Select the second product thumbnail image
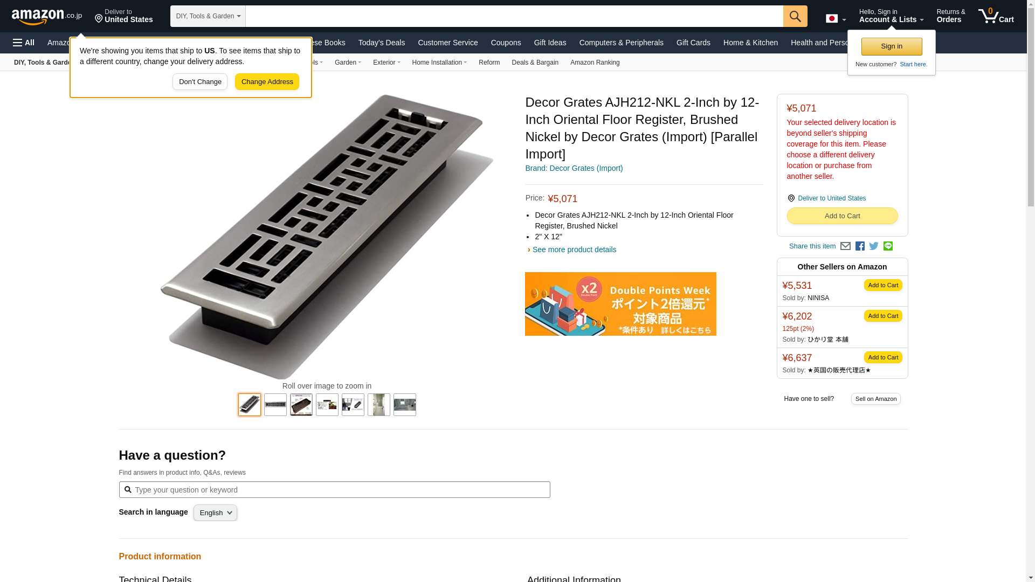 [275, 405]
